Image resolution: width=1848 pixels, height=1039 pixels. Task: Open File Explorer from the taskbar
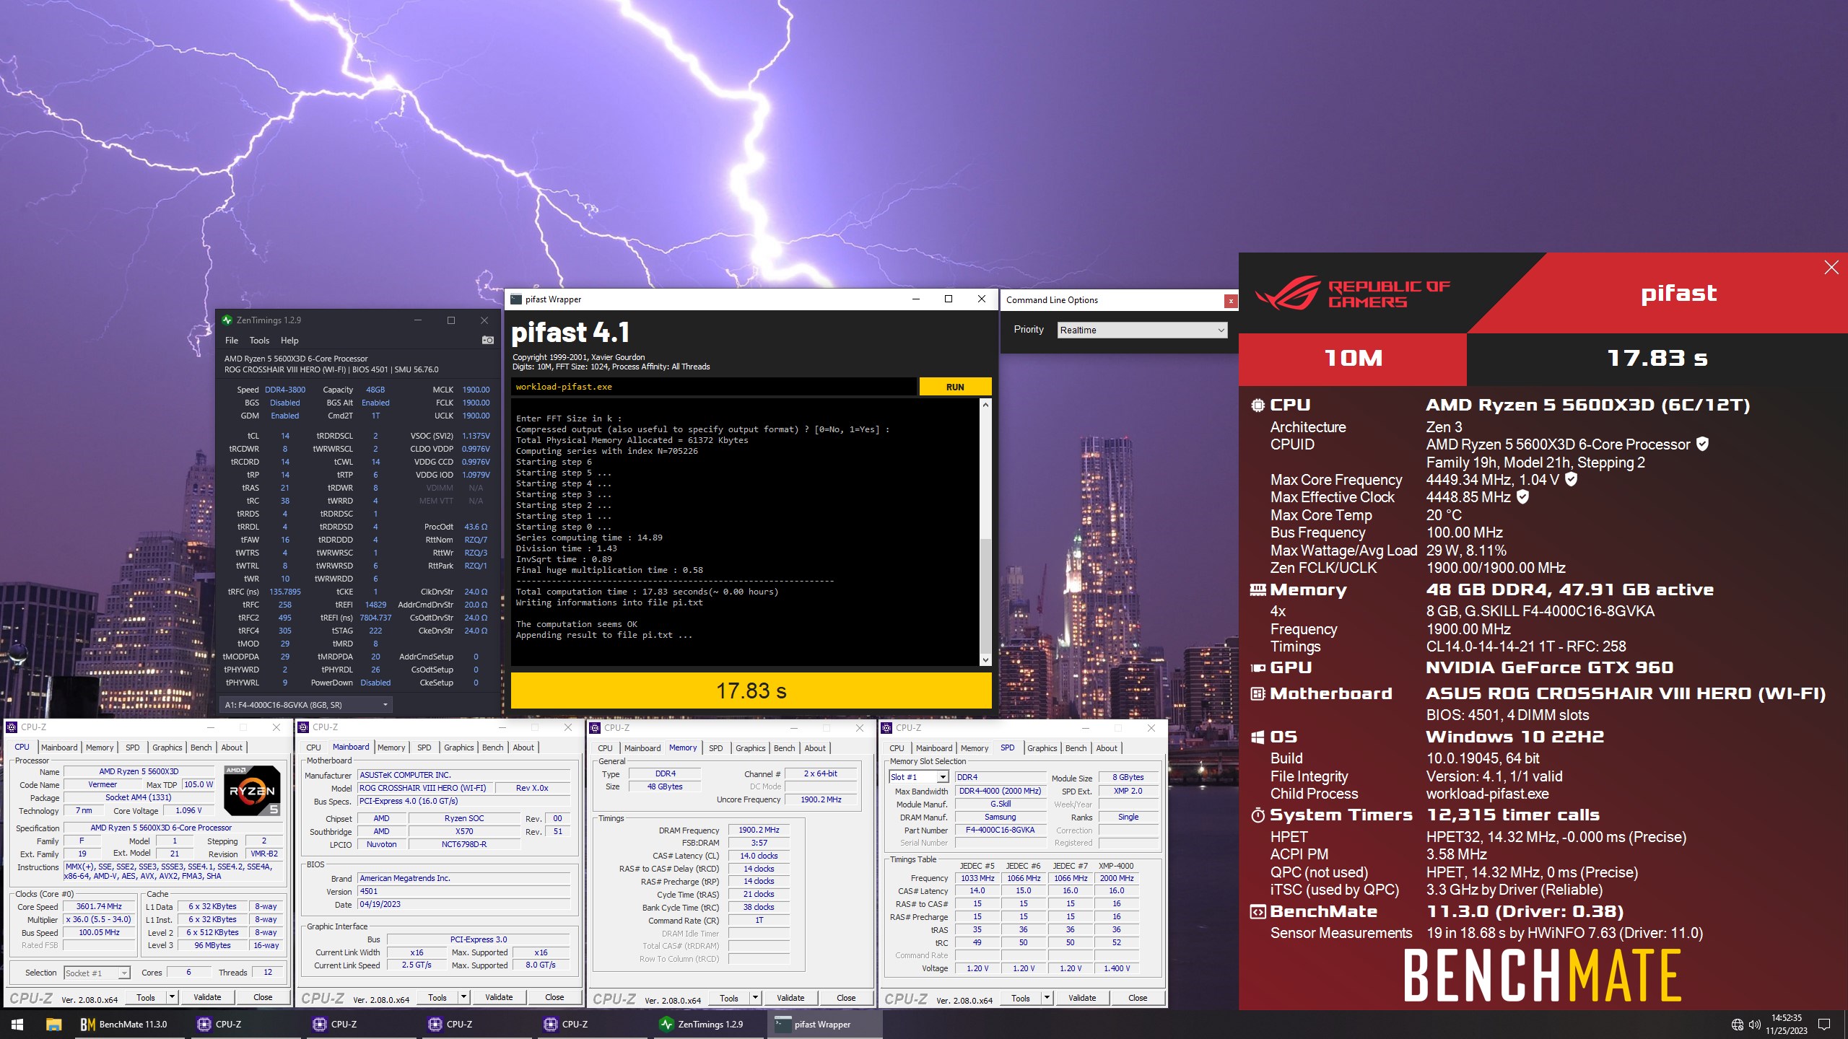(53, 1024)
